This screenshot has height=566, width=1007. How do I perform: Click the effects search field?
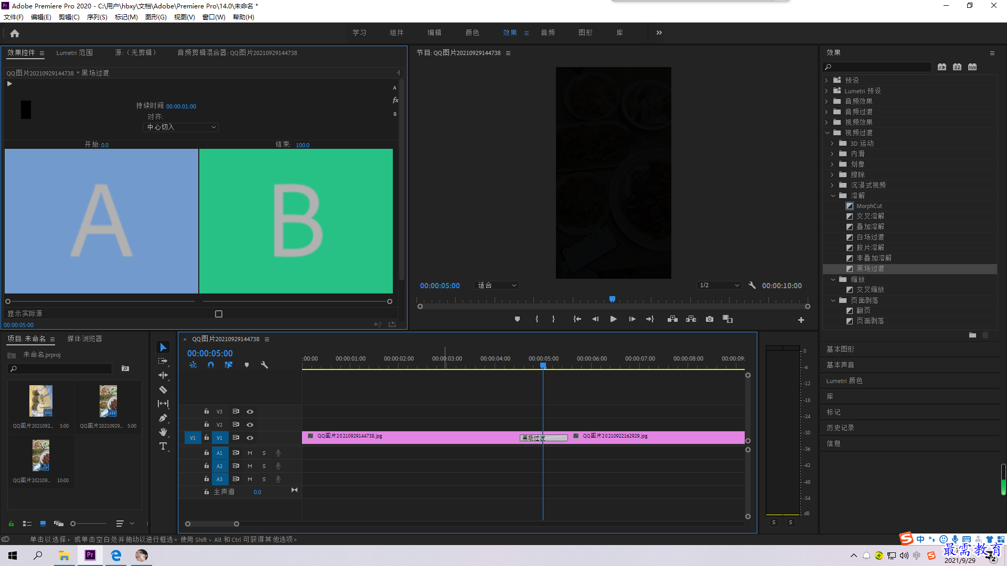tap(877, 67)
